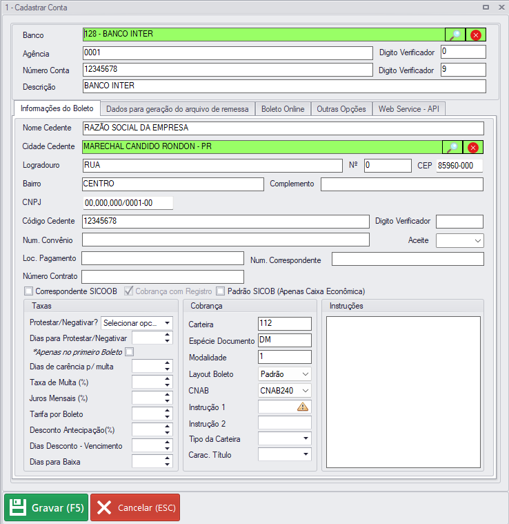Switch to Informações do Boleto tab

point(57,108)
